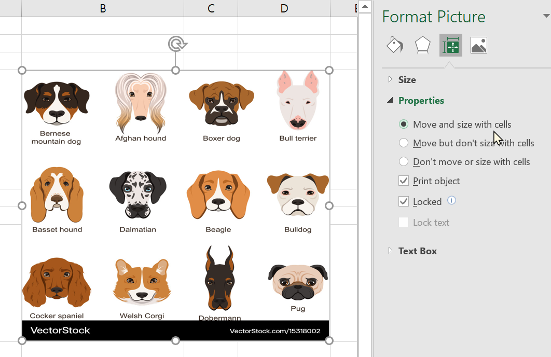Click the Locked info icon
The height and width of the screenshot is (357, 551).
[451, 200]
